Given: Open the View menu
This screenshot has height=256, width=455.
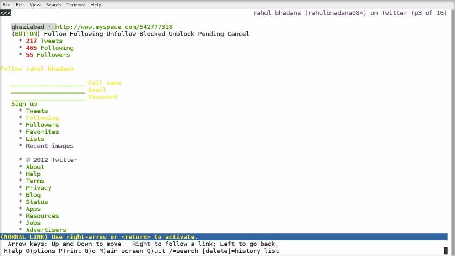Looking at the screenshot, I should click(35, 5).
